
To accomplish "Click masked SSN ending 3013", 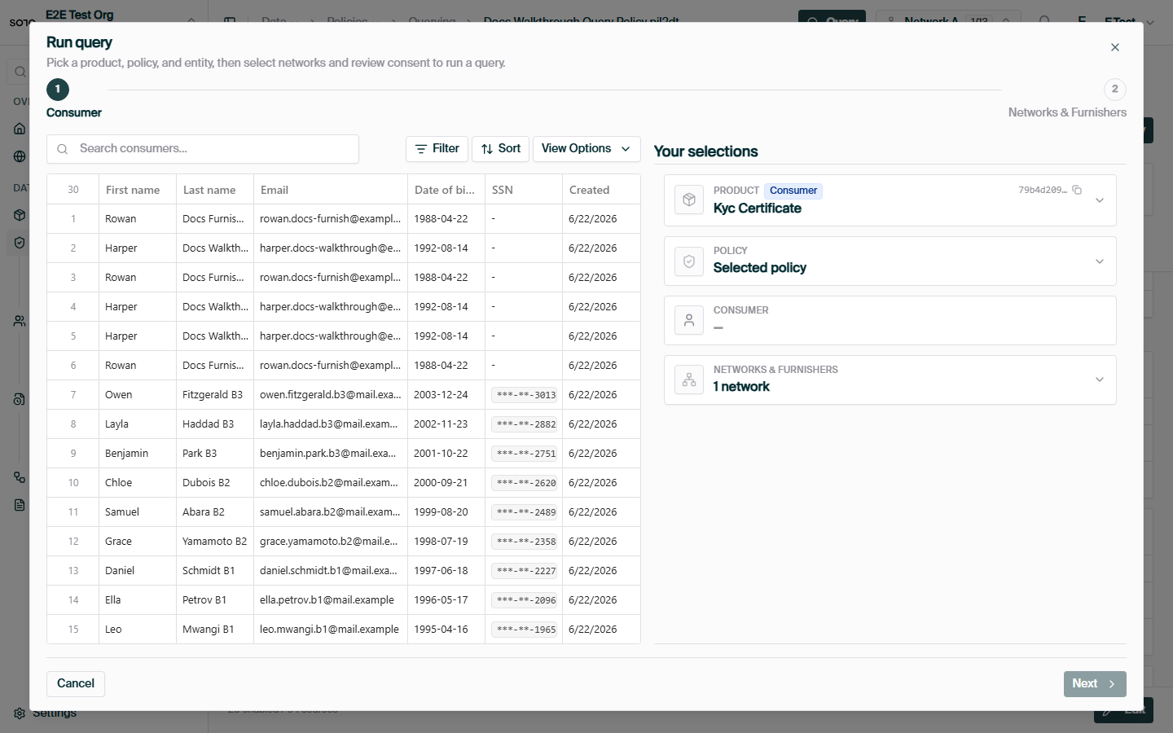I will [x=525, y=395].
